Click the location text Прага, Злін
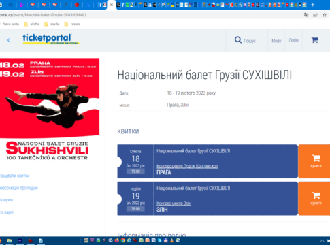 (178, 105)
